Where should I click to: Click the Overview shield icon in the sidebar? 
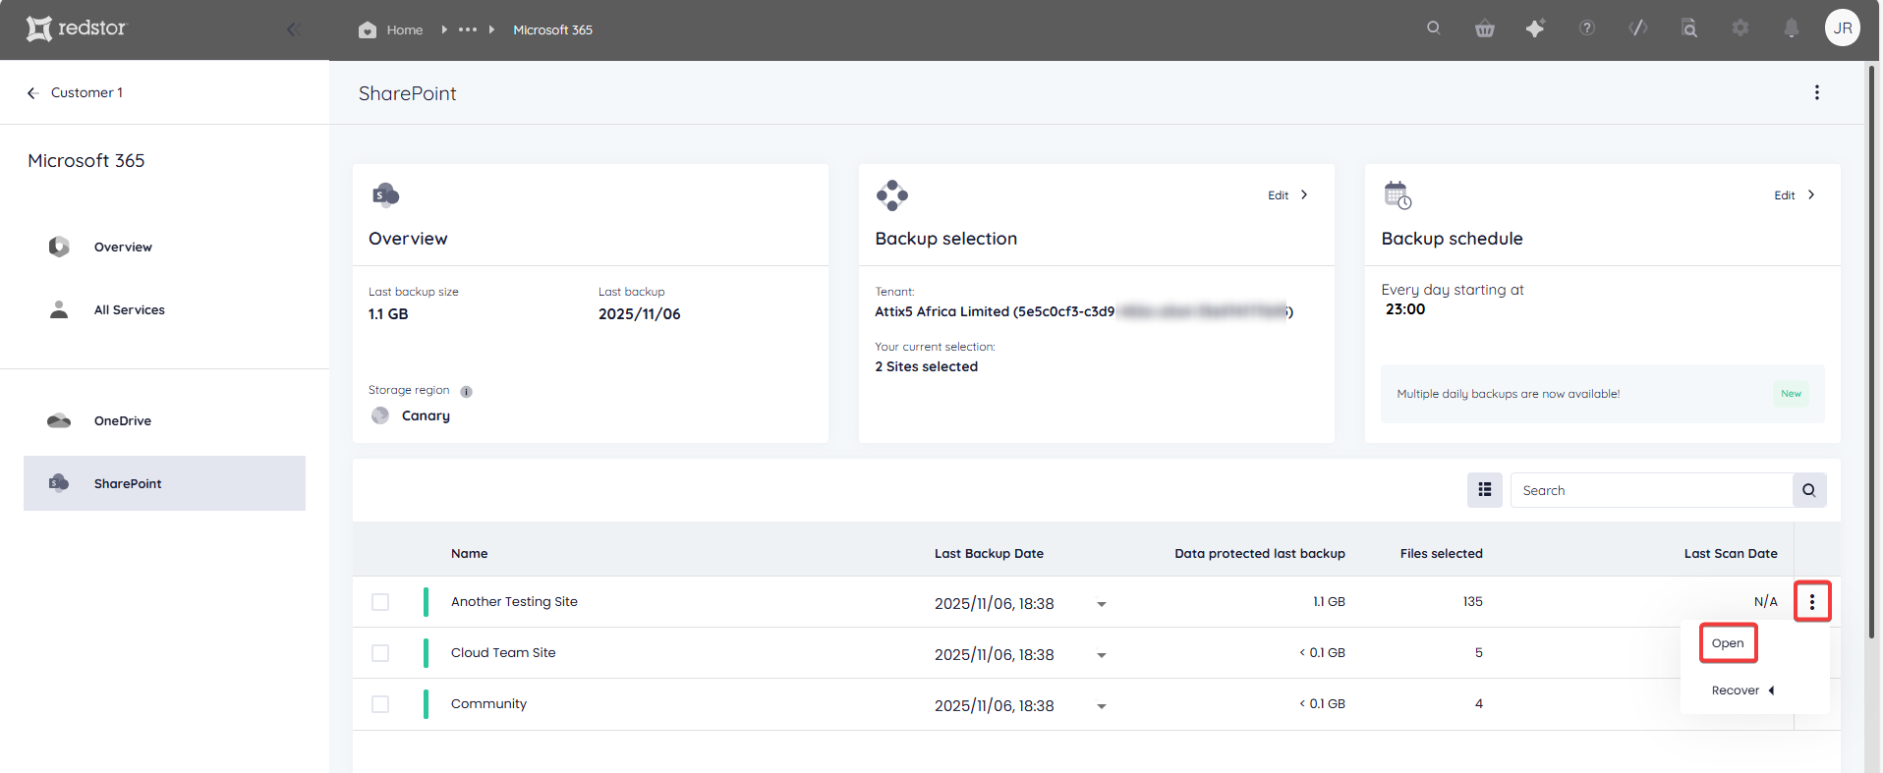[x=59, y=247]
